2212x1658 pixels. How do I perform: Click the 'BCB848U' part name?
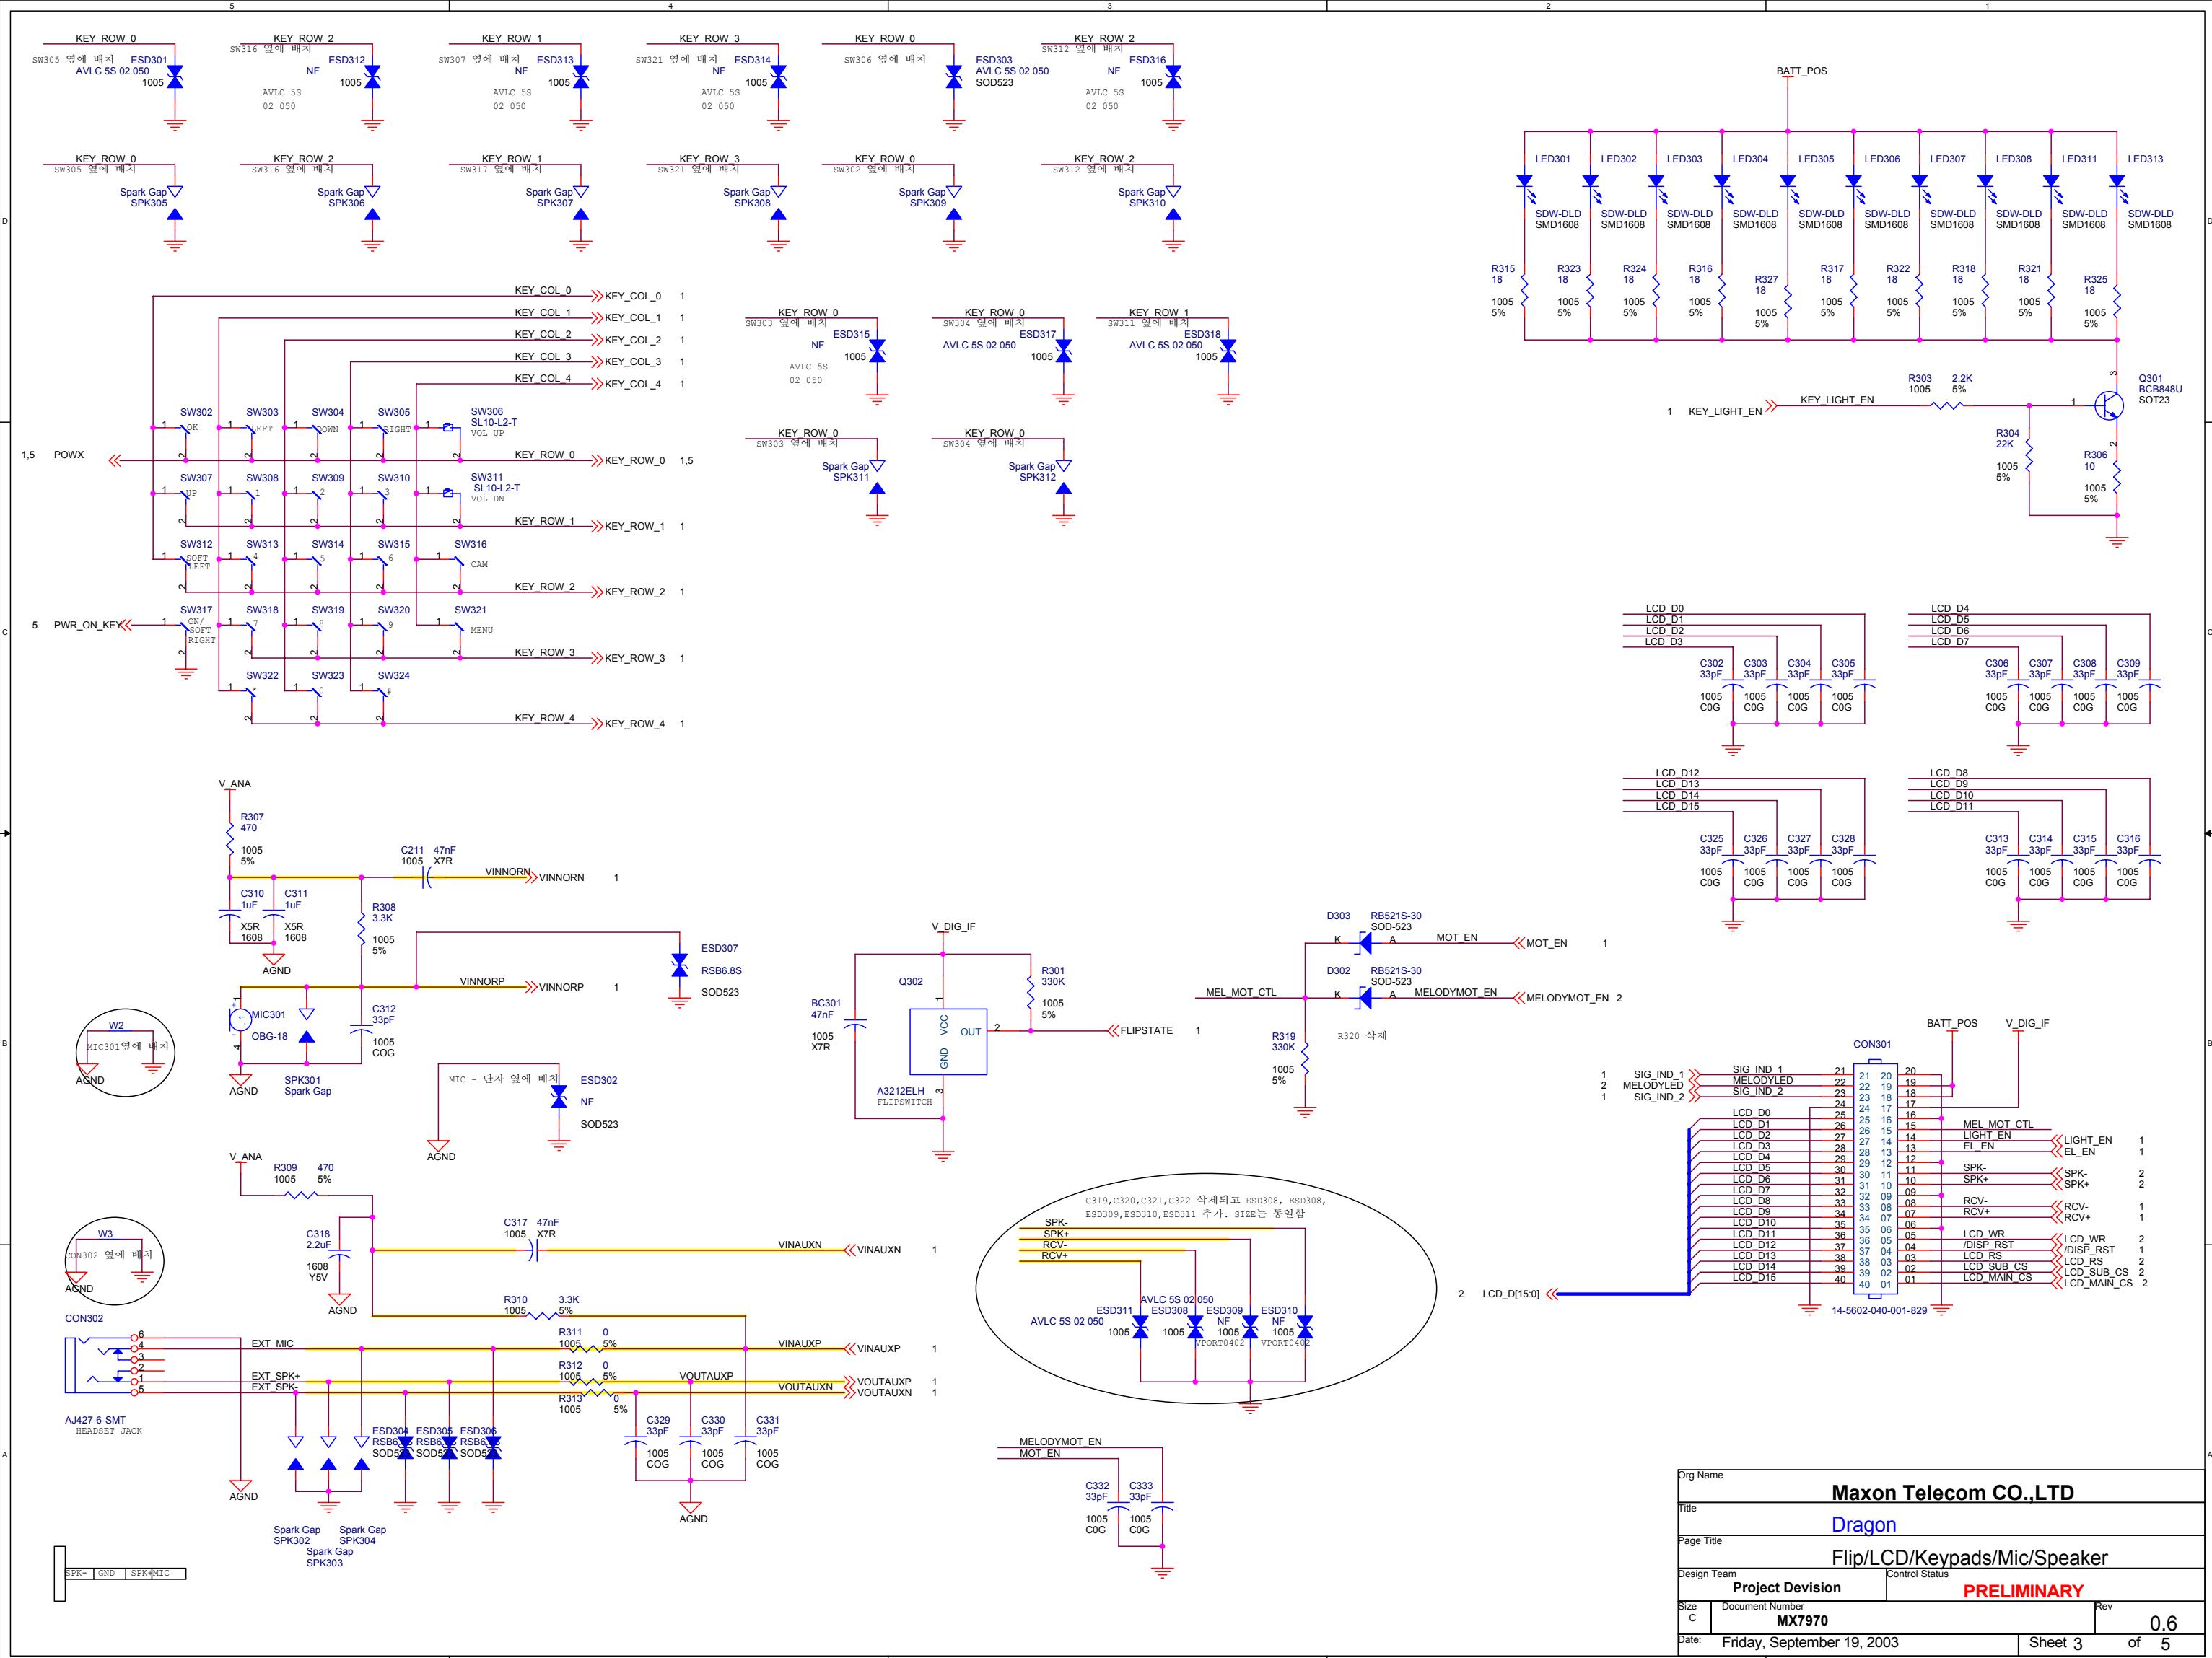tap(2160, 389)
